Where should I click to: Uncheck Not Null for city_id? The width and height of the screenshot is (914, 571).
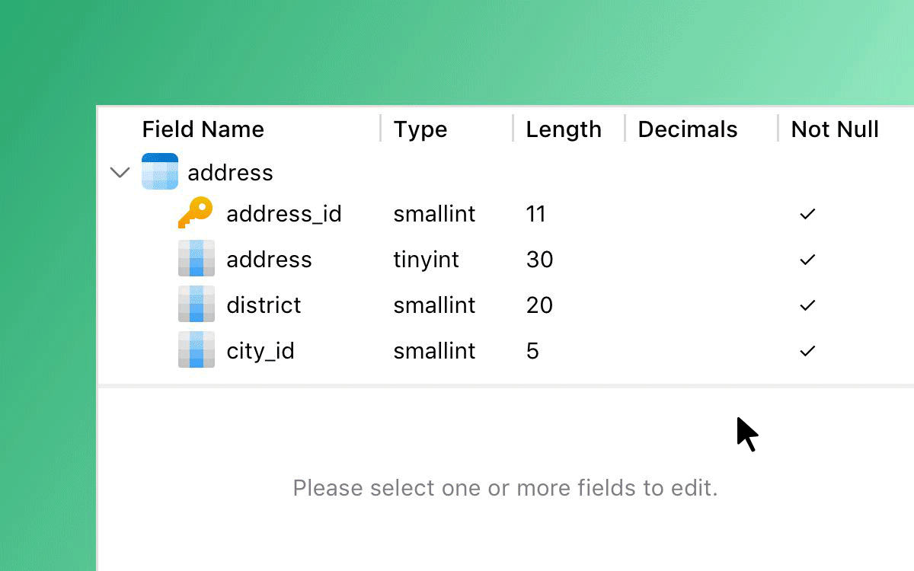(807, 351)
